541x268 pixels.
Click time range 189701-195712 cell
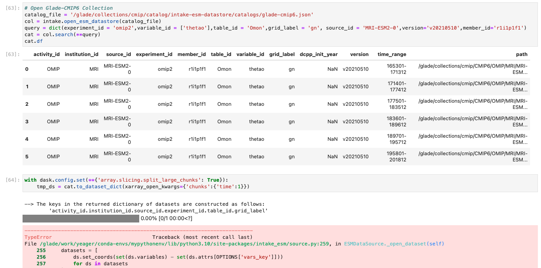tap(396, 139)
